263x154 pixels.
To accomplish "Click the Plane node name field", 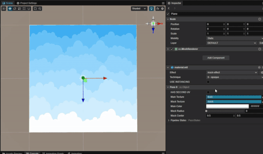I will pyautogui.click(x=216, y=14).
